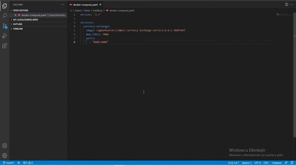
Task: Open editor more actions menu
Action: click(x=292, y=4)
